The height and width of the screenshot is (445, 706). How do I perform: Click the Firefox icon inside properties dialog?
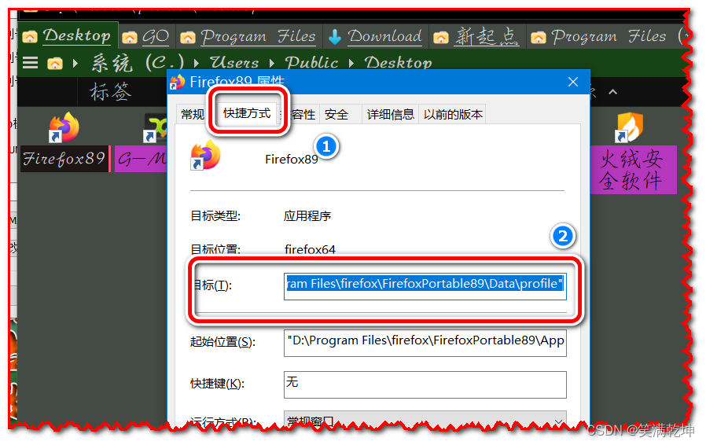point(206,155)
